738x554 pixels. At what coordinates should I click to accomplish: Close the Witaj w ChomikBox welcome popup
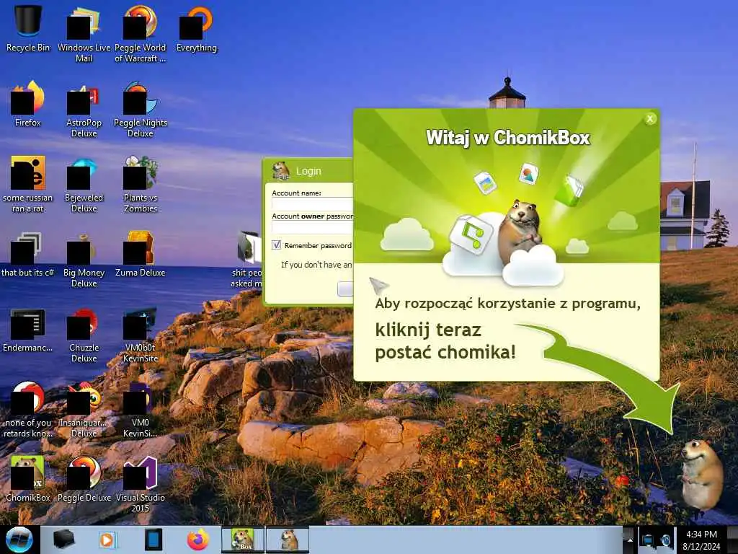pos(650,119)
